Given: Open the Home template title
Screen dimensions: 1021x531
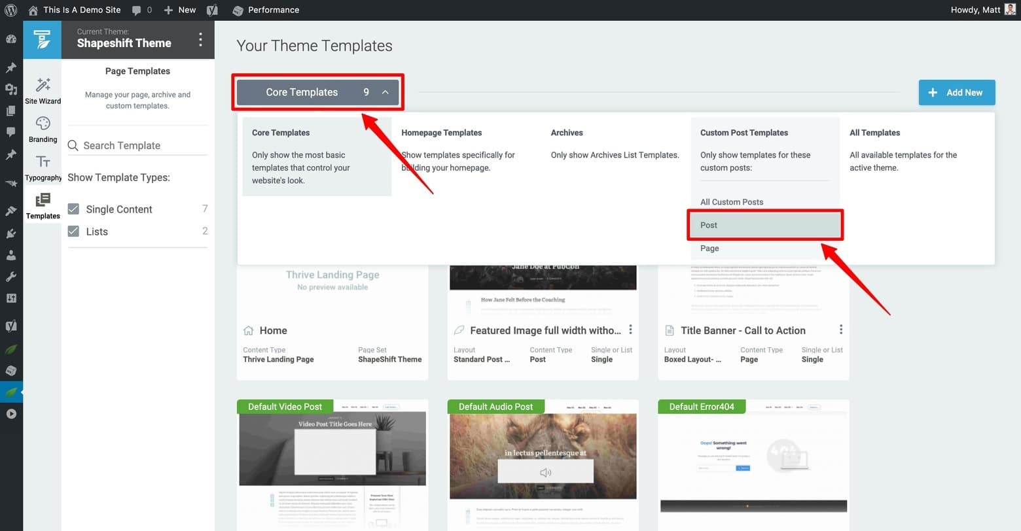Looking at the screenshot, I should pos(273,331).
